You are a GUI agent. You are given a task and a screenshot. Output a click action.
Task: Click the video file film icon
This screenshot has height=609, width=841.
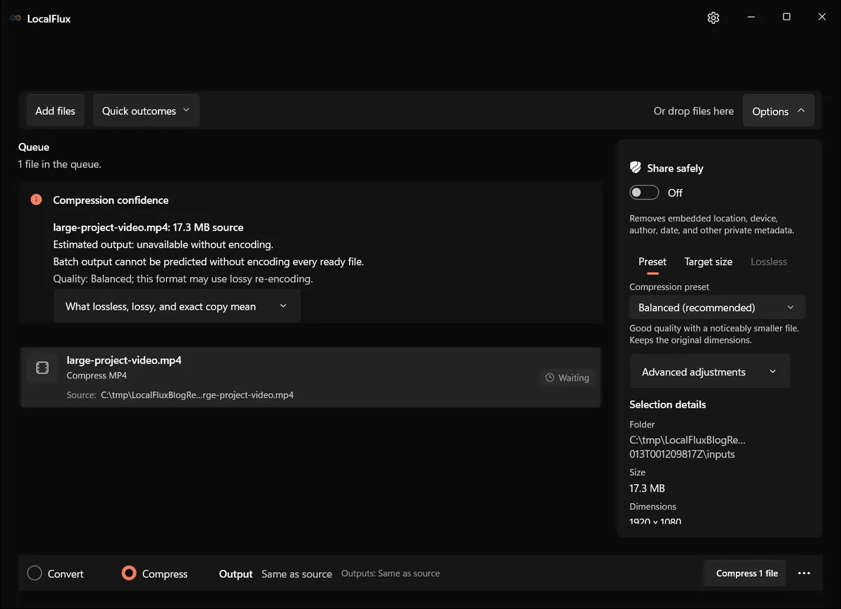[x=42, y=368]
